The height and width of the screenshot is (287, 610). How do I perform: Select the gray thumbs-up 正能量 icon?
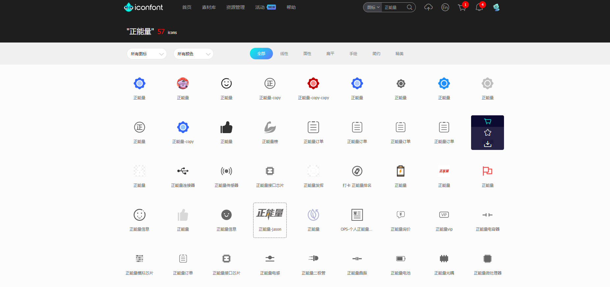(183, 215)
